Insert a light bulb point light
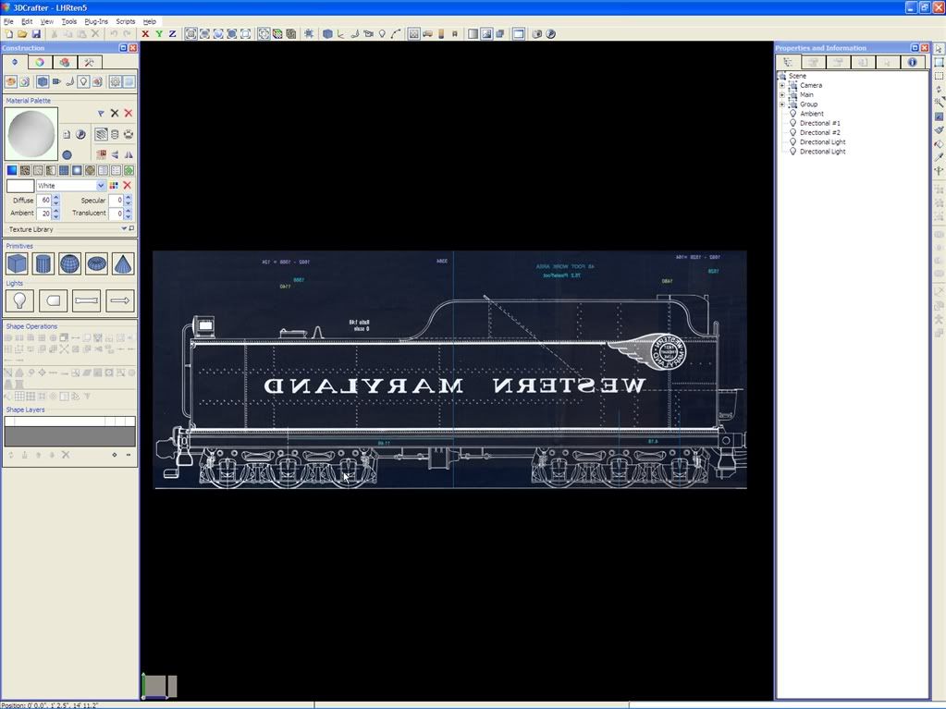This screenshot has width=946, height=709. click(x=19, y=300)
